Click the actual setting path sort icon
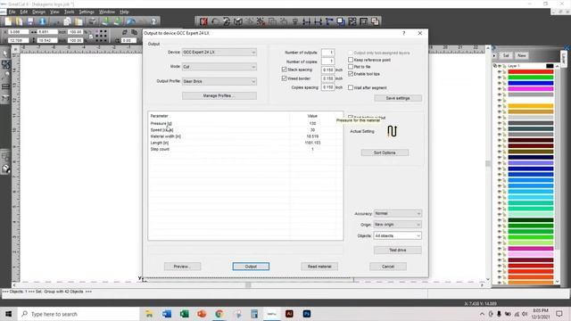571x321 pixels. [x=392, y=131]
